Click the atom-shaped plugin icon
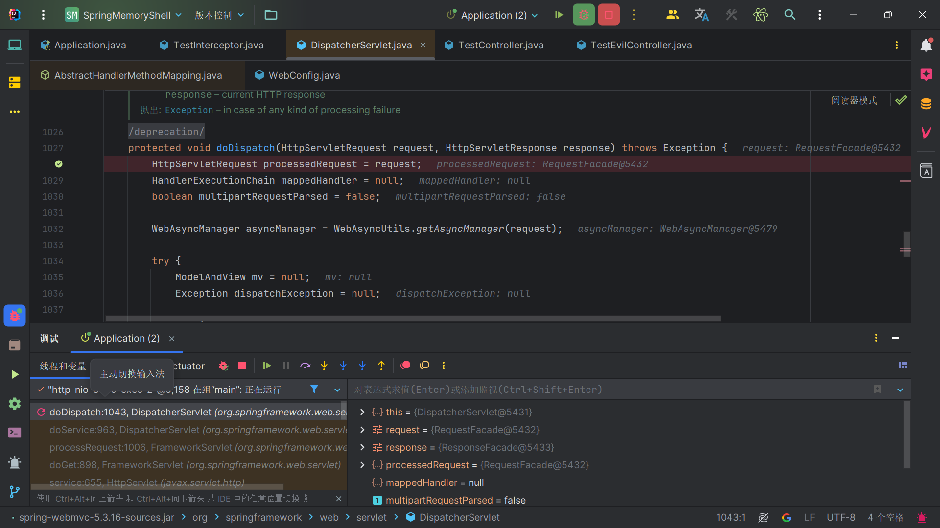940x528 pixels. click(760, 15)
